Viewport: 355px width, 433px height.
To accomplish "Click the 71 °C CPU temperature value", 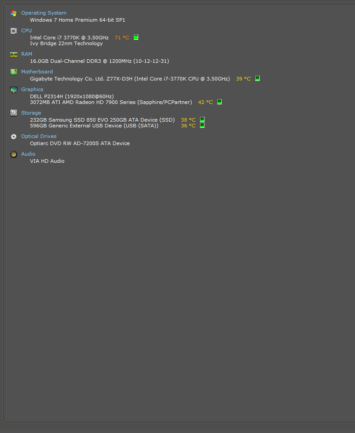I will point(122,38).
